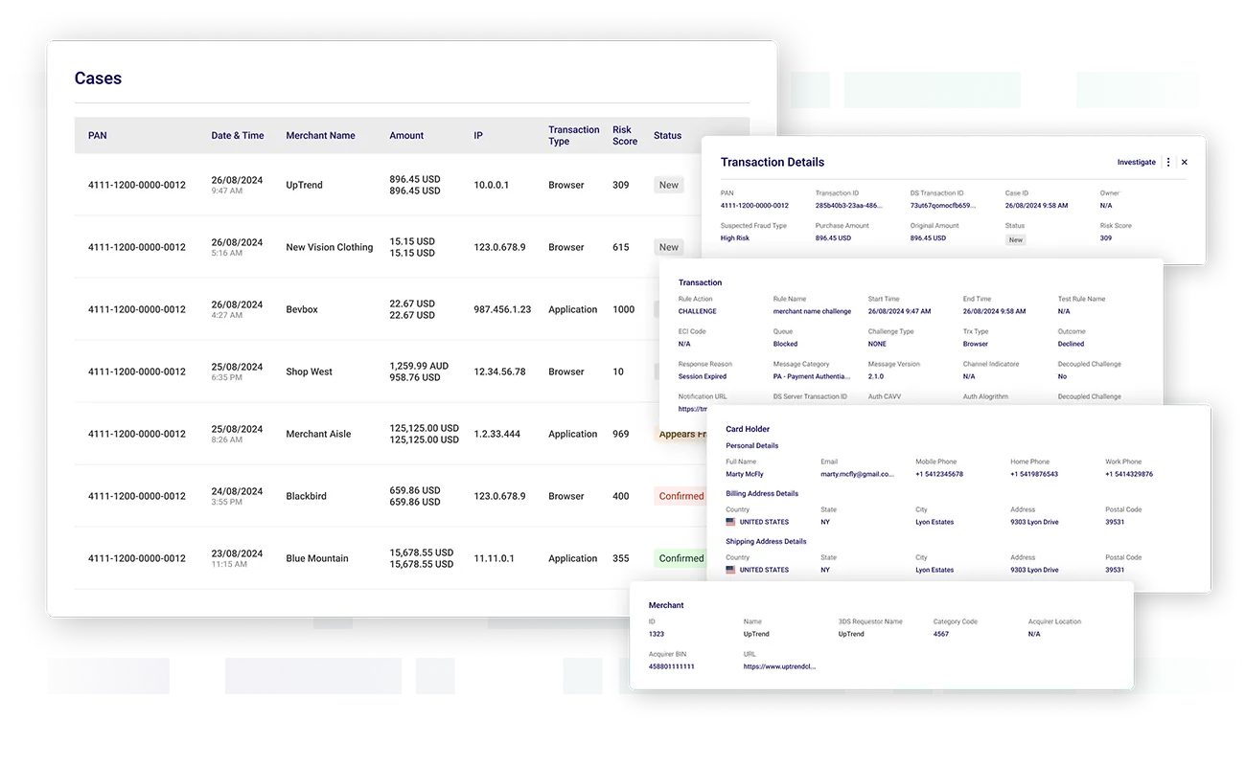
Task: Select Bevbox merchant name
Action: click(301, 309)
